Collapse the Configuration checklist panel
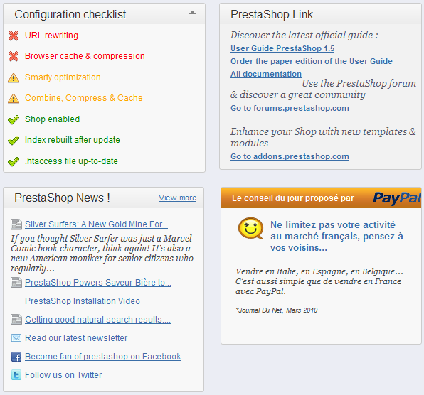The image size is (424, 395). coord(192,13)
